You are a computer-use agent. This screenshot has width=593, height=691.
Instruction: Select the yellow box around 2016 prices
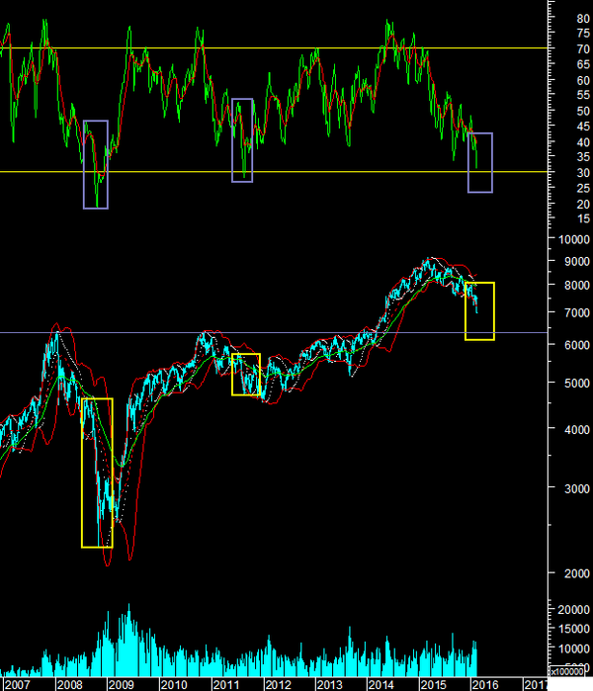(479, 311)
